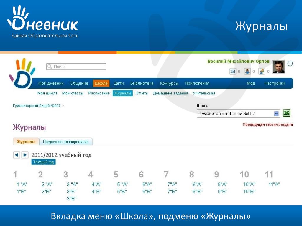Open the group invitations icon
The width and height of the screenshot is (302, 226).
coord(262,71)
